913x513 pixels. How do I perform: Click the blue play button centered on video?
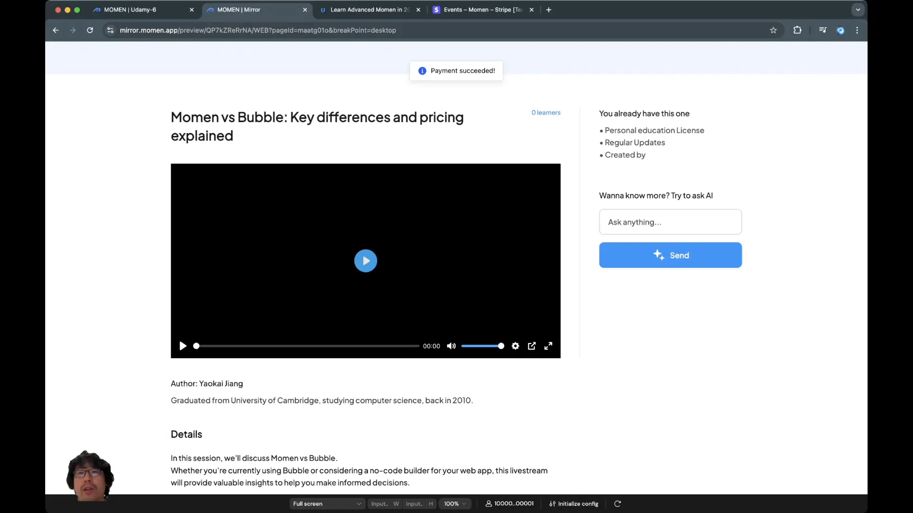point(365,261)
